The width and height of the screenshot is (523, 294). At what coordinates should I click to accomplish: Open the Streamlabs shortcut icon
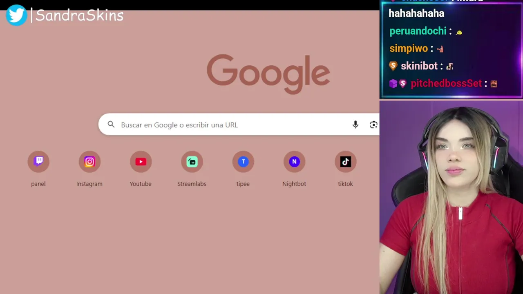click(192, 162)
